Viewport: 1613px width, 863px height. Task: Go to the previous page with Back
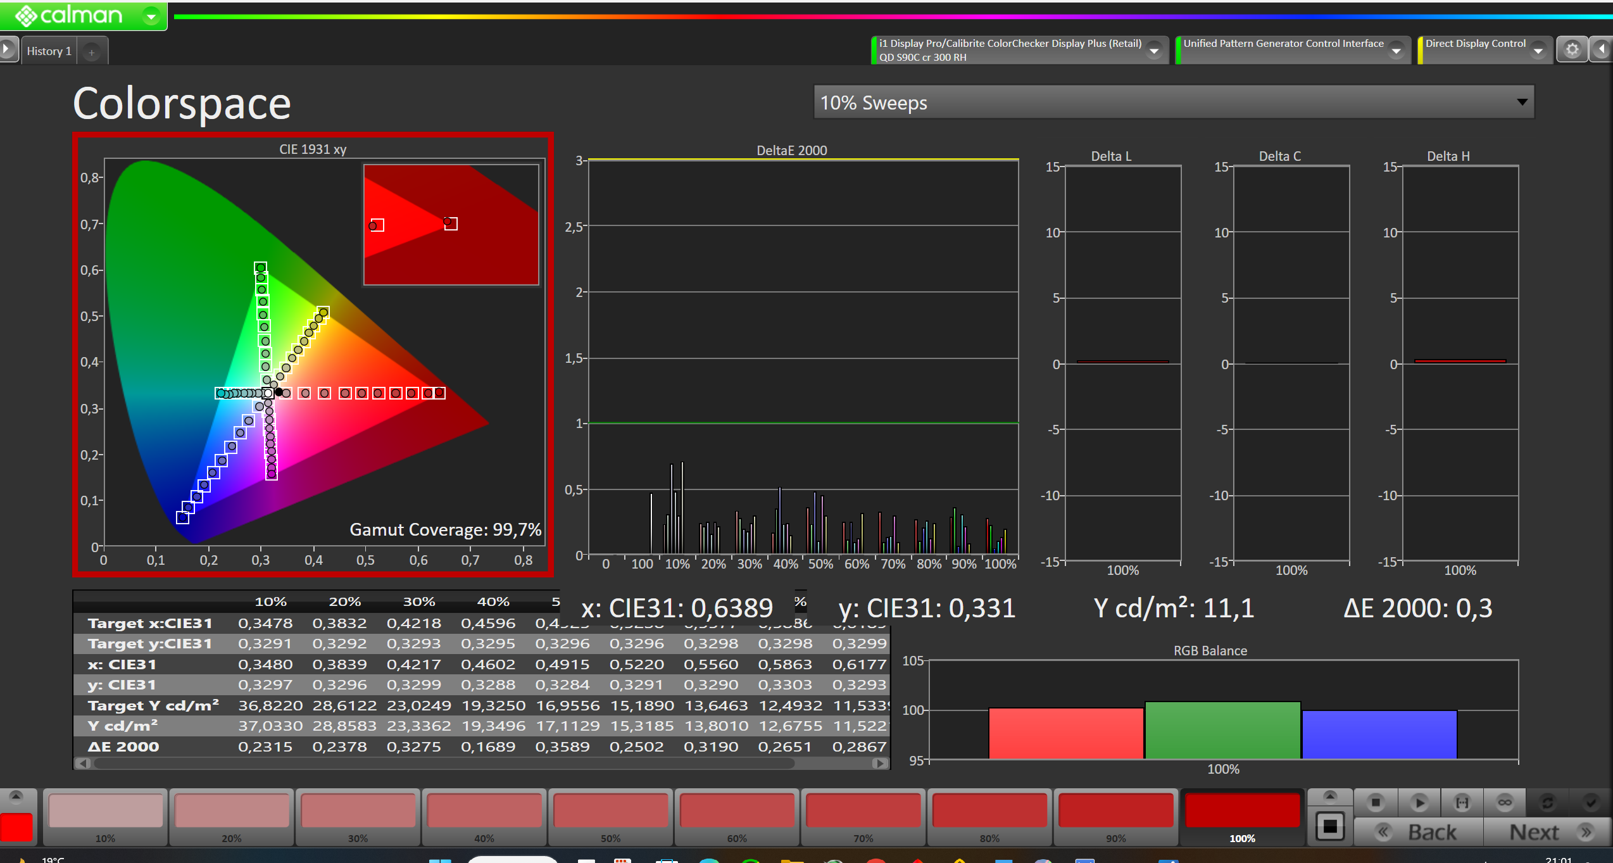click(1418, 832)
